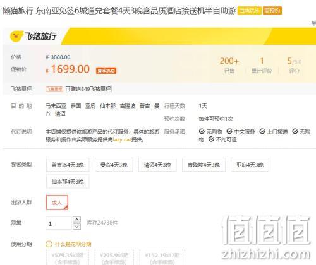Screen dimensions: 316x265
Task: Click the 每件可预约1次 text
Action: coord(216,119)
